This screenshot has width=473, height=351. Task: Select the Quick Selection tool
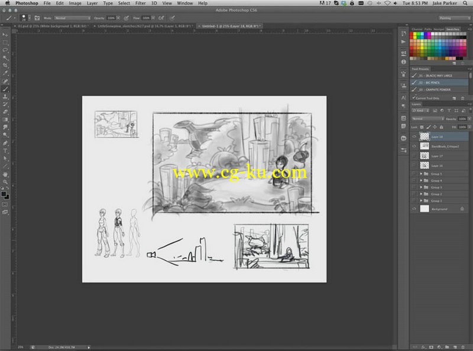point(5,58)
